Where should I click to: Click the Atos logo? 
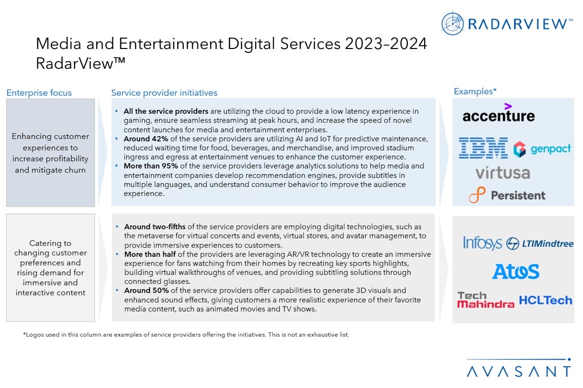(x=516, y=271)
